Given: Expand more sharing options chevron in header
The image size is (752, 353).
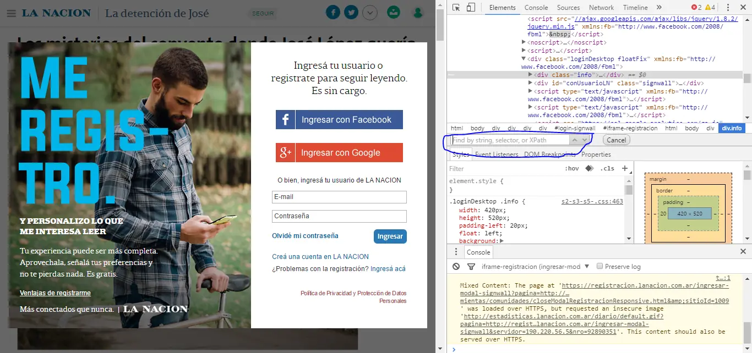Looking at the screenshot, I should click(369, 12).
